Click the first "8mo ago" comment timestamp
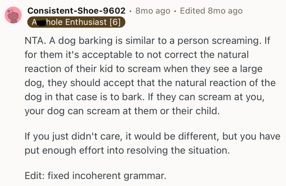The height and width of the screenshot is (186, 286). pos(152,11)
